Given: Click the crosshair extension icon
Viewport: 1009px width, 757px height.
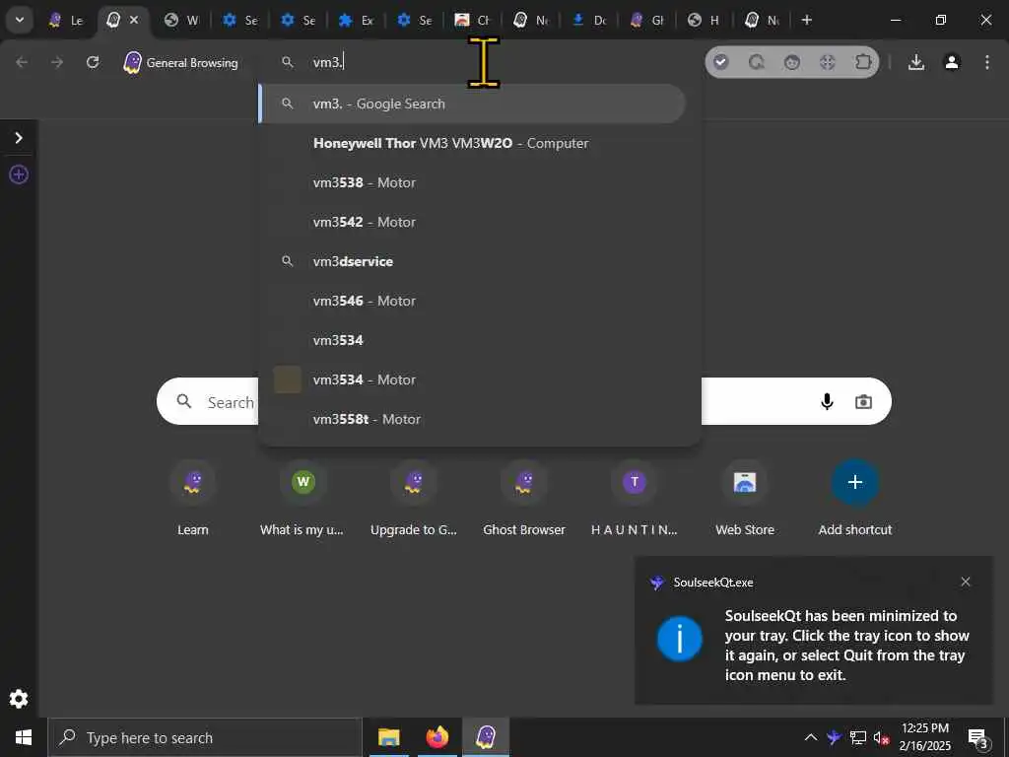Looking at the screenshot, I should [828, 62].
